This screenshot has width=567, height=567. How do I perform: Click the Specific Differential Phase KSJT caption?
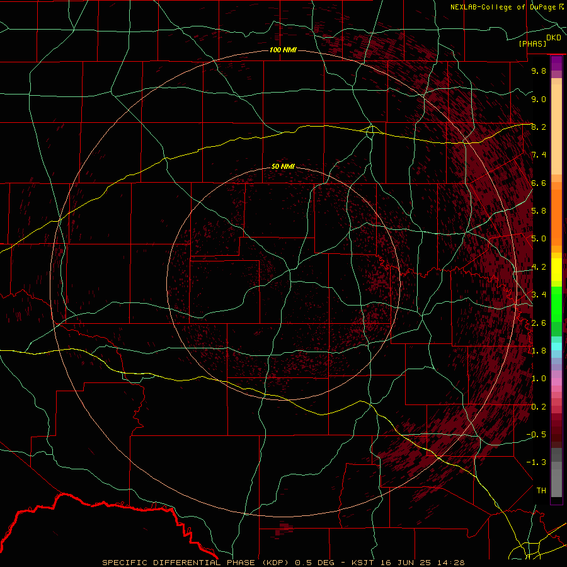[283, 563]
